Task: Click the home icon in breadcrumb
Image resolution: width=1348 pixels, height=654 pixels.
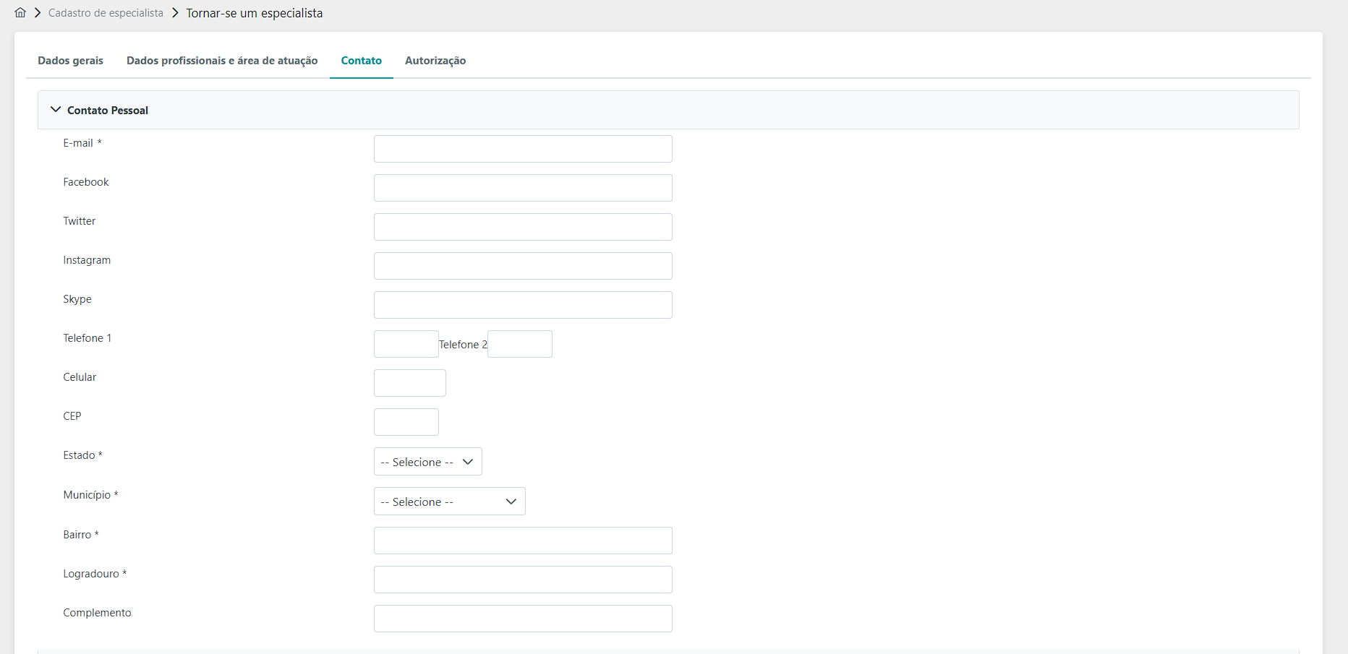Action: pos(20,13)
